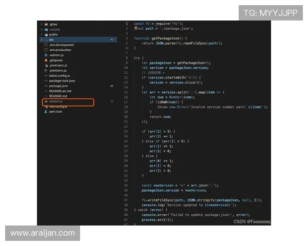Open package.json in the file explorer

[x=58, y=86]
